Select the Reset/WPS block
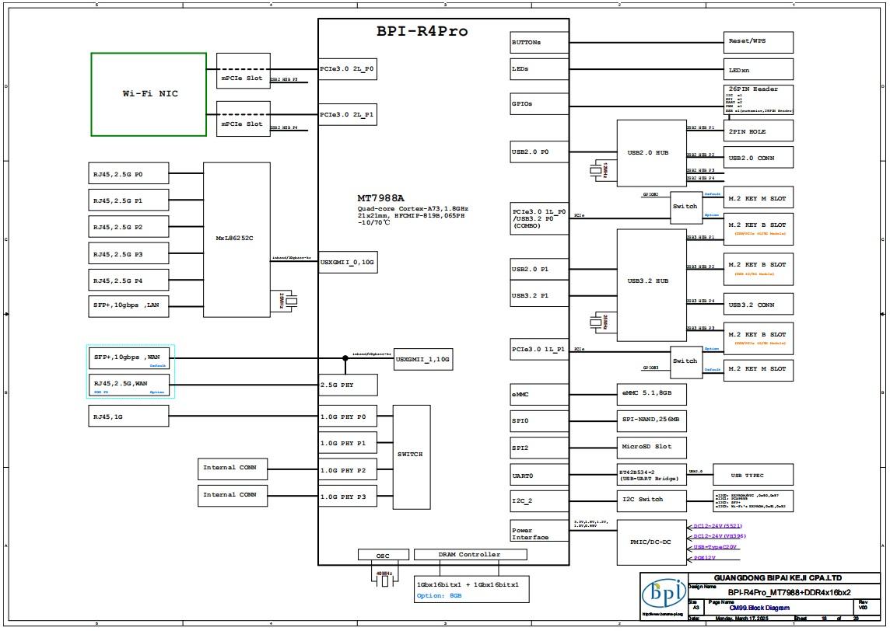 pos(759,43)
